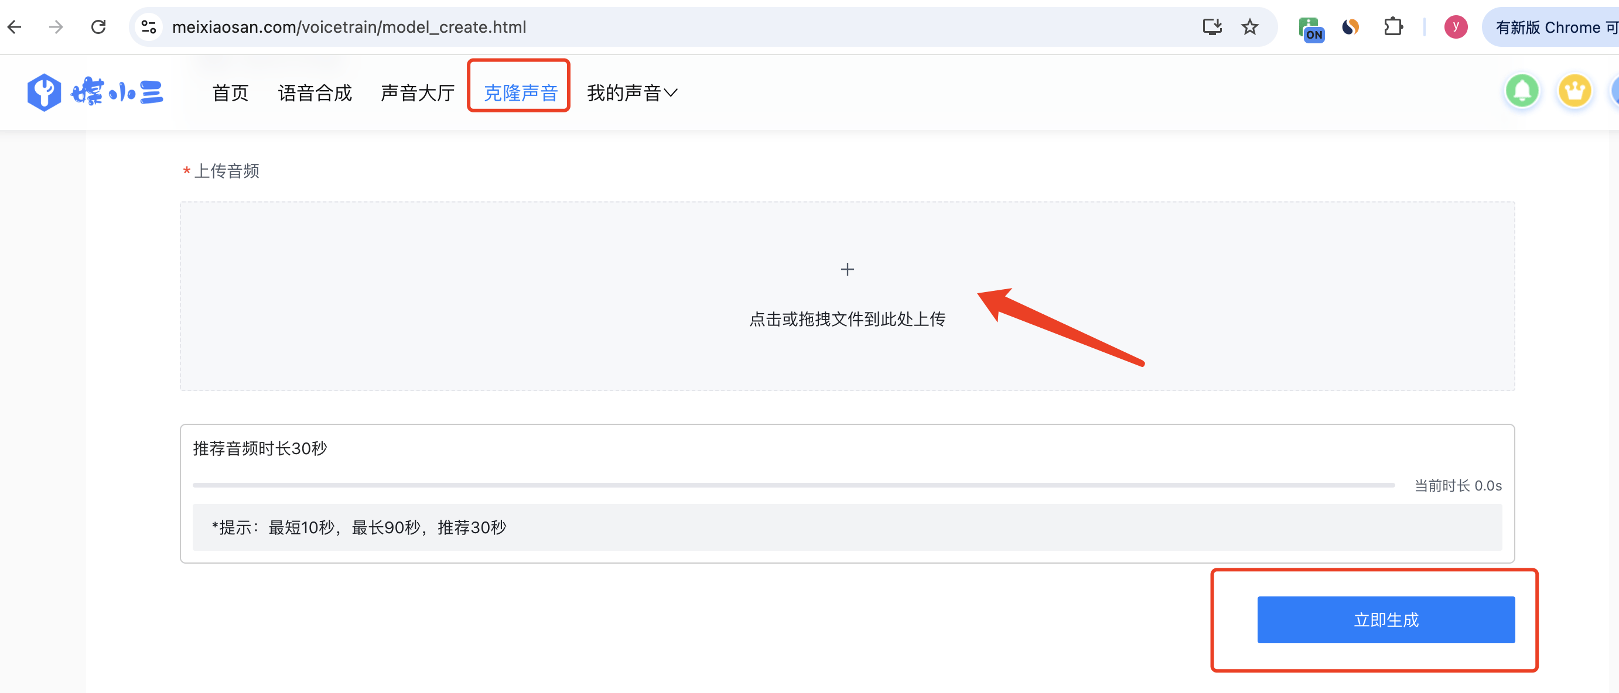1619x693 pixels.
Task: Bookmark page with star icon
Action: (1249, 27)
